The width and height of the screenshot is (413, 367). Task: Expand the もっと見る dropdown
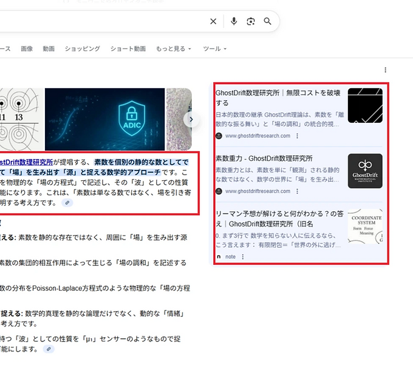point(173,49)
